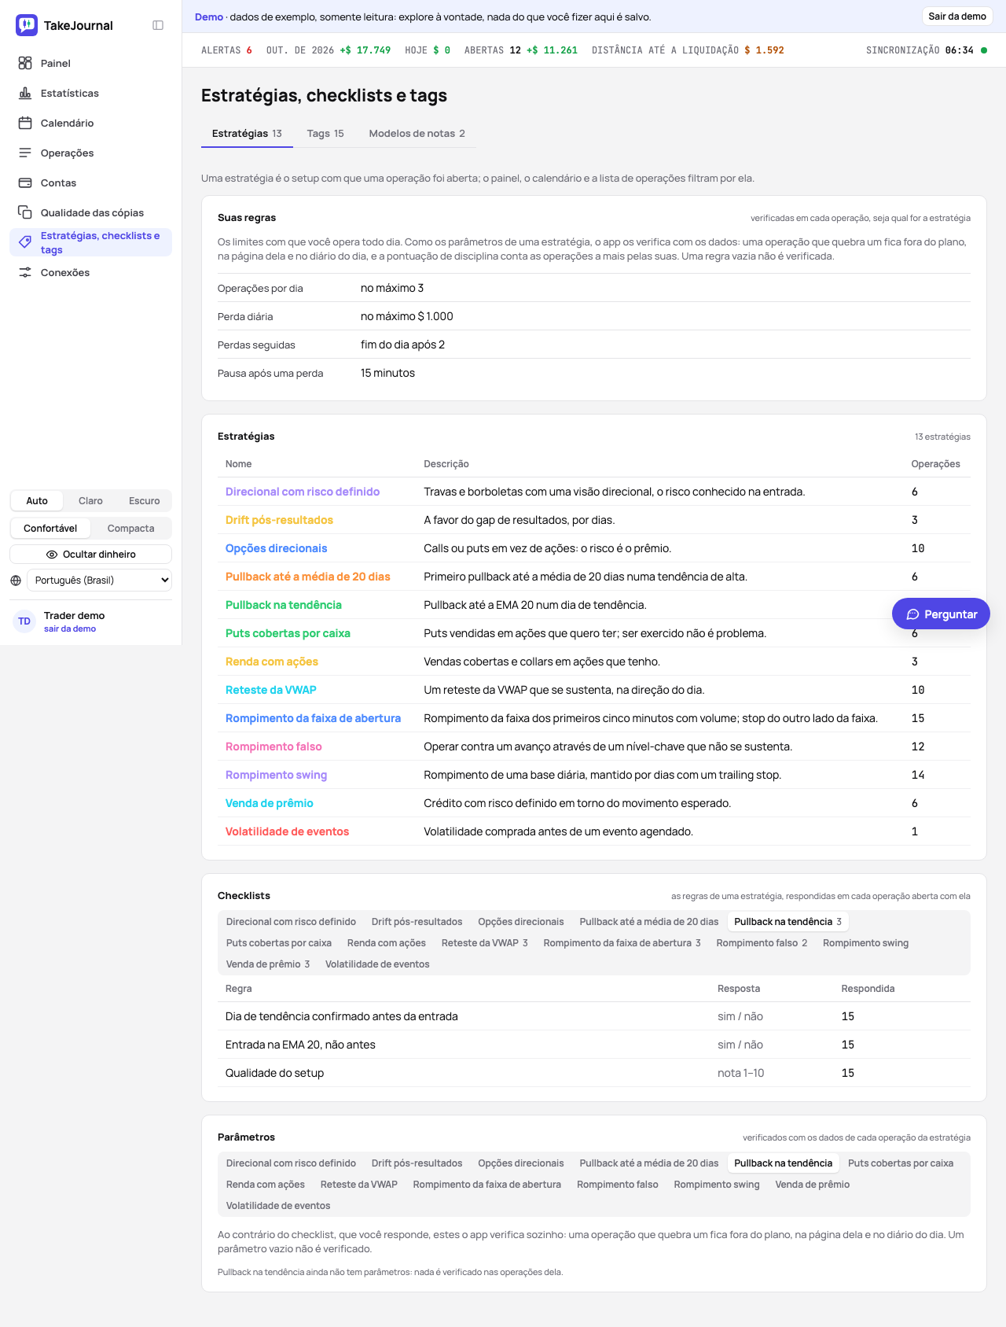Click the Operações por dia rule value
This screenshot has height=1327, width=1006.
click(392, 288)
